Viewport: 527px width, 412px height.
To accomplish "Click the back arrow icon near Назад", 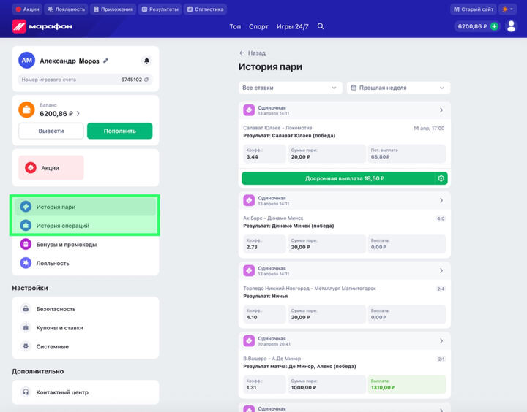I will click(x=242, y=53).
